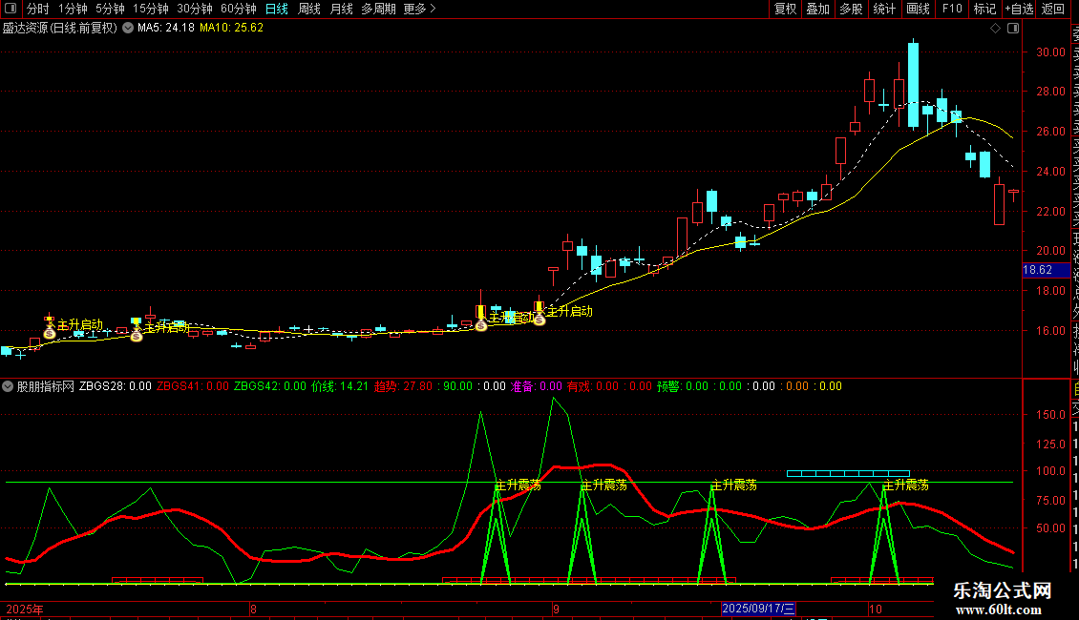Click the month 10 marker on time axis
Viewport: 1079px width, 620px height.
[x=875, y=609]
